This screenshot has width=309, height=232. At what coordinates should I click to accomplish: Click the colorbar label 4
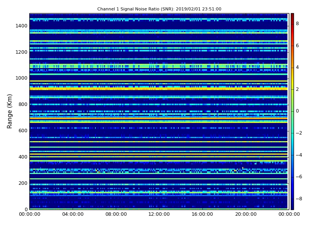pyautogui.click(x=297, y=67)
